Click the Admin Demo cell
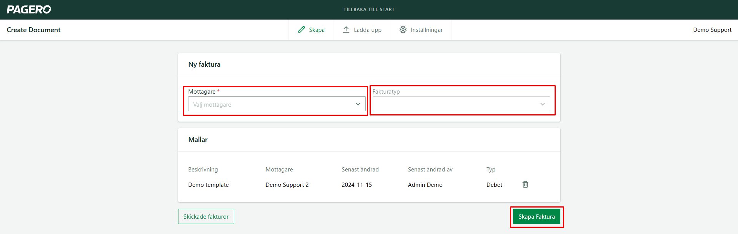 [x=425, y=185]
